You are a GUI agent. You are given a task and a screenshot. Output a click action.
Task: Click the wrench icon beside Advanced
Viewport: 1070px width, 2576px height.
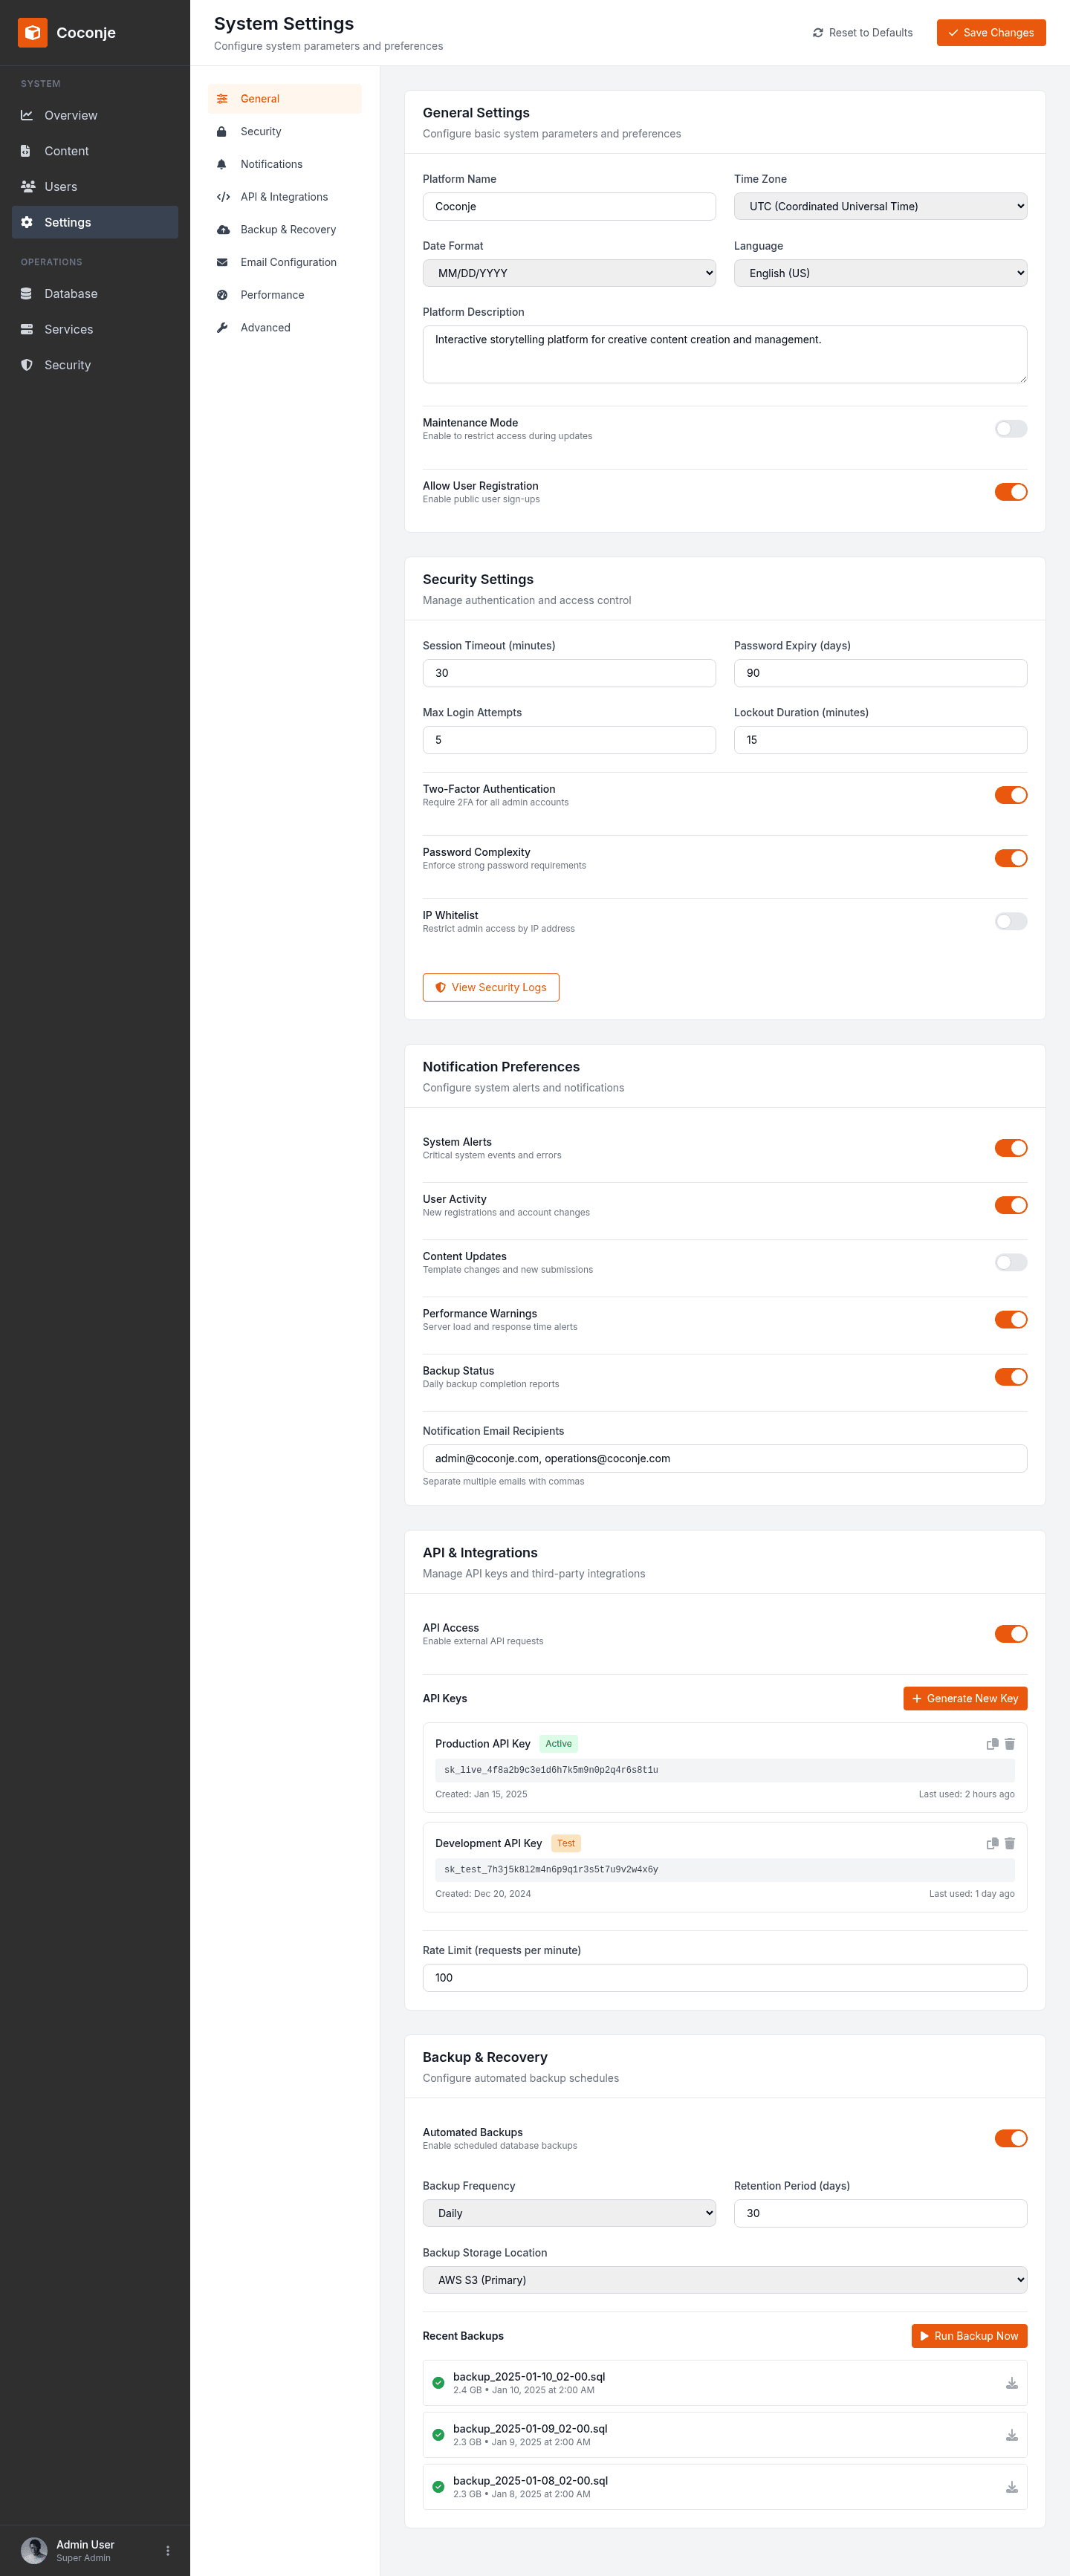(x=222, y=328)
